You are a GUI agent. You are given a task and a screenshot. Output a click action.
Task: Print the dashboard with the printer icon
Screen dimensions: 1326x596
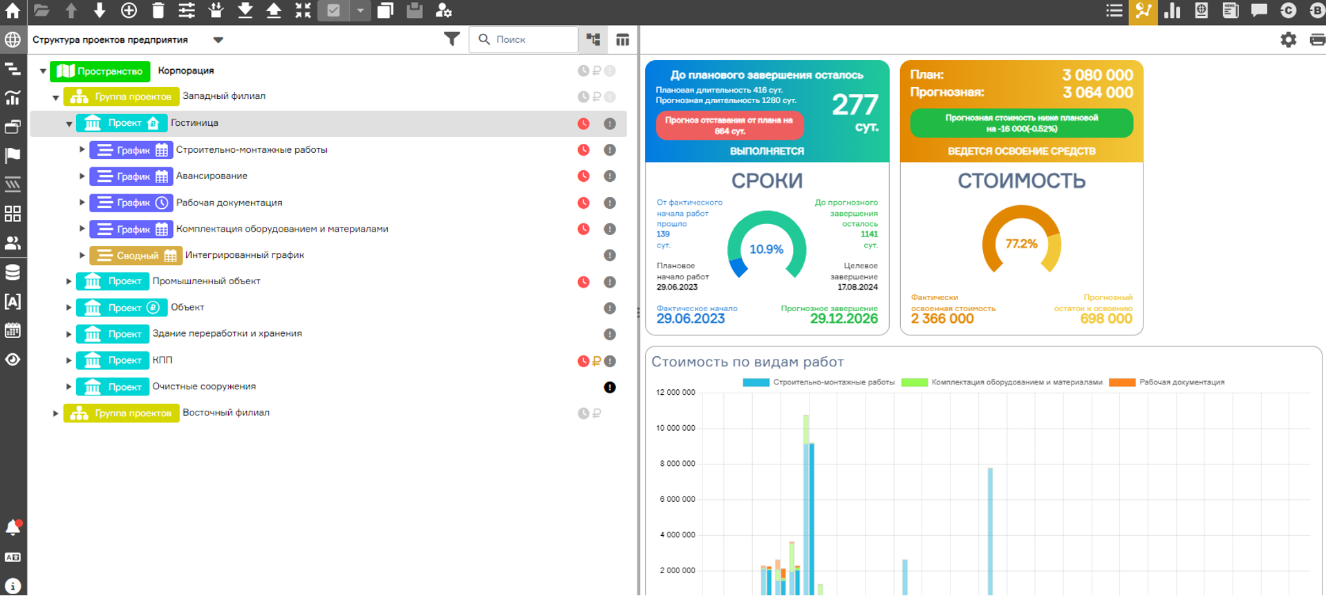(1317, 39)
